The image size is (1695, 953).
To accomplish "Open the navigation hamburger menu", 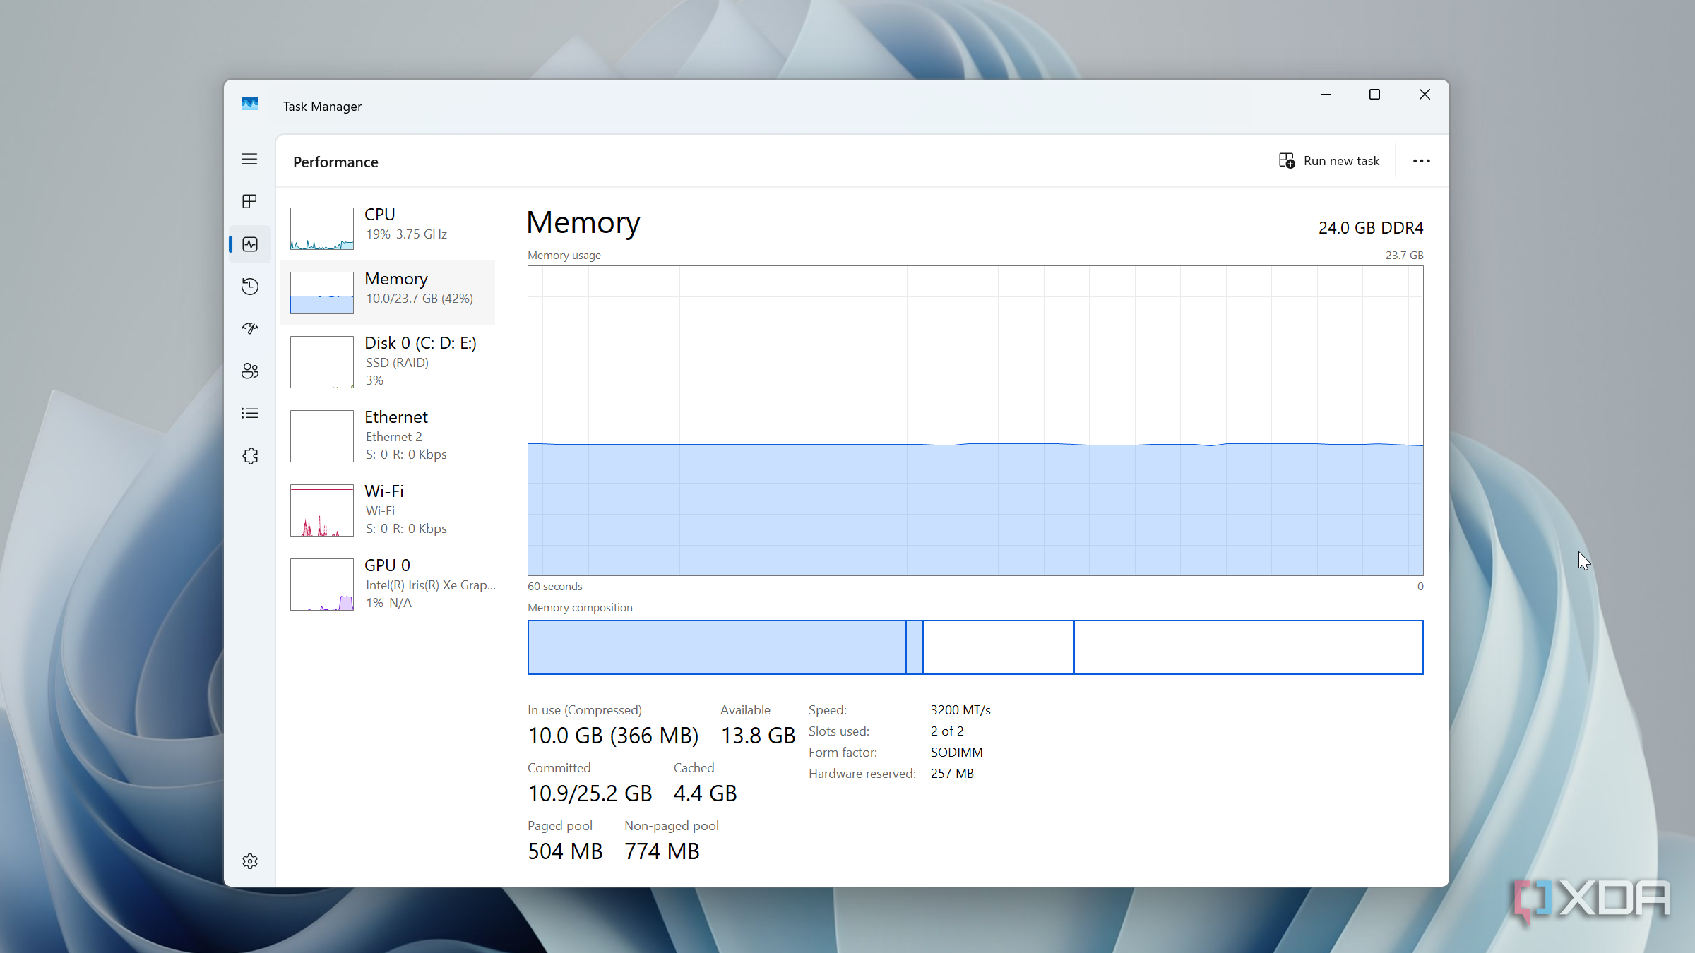I will coord(249,160).
